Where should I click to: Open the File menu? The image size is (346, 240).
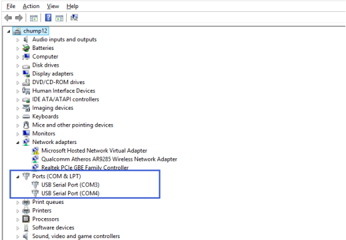point(11,6)
